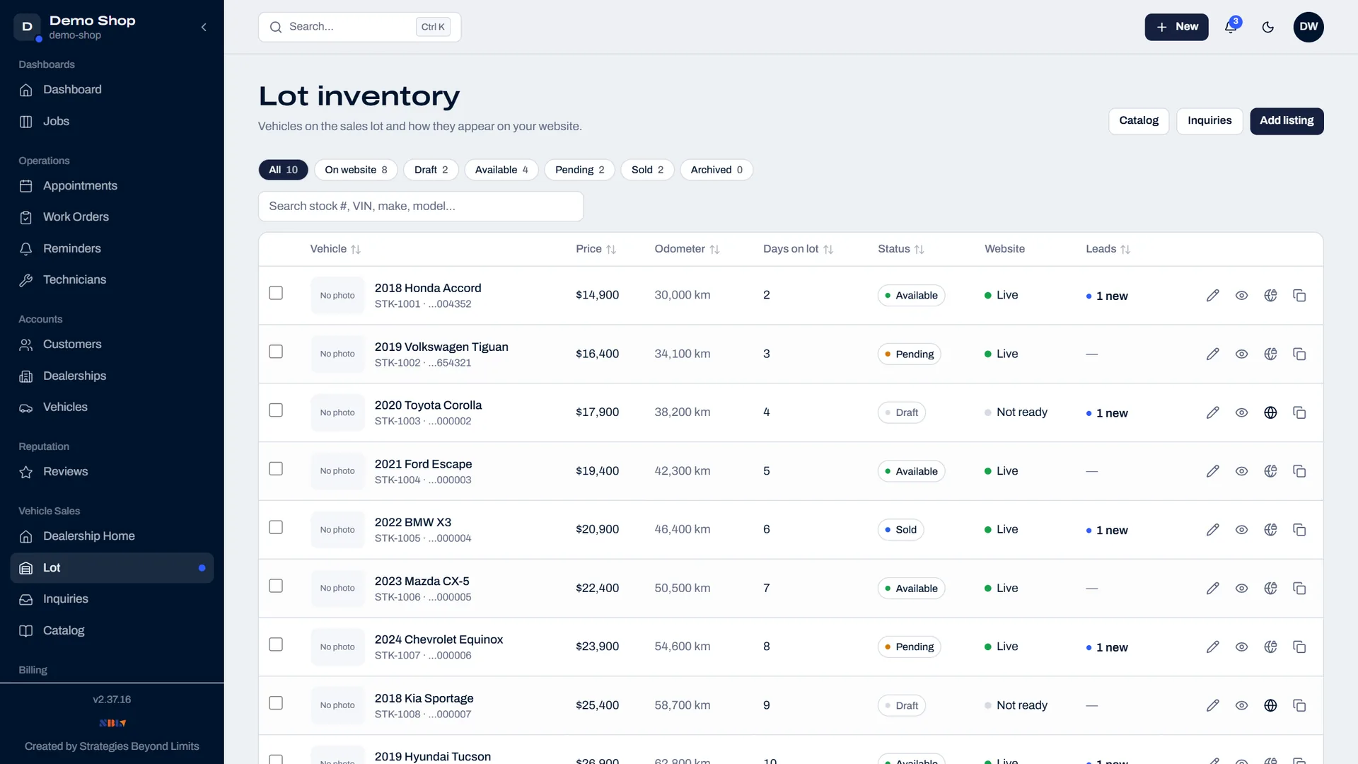The height and width of the screenshot is (764, 1358).
Task: Sort by Odometer column header
Action: click(687, 249)
